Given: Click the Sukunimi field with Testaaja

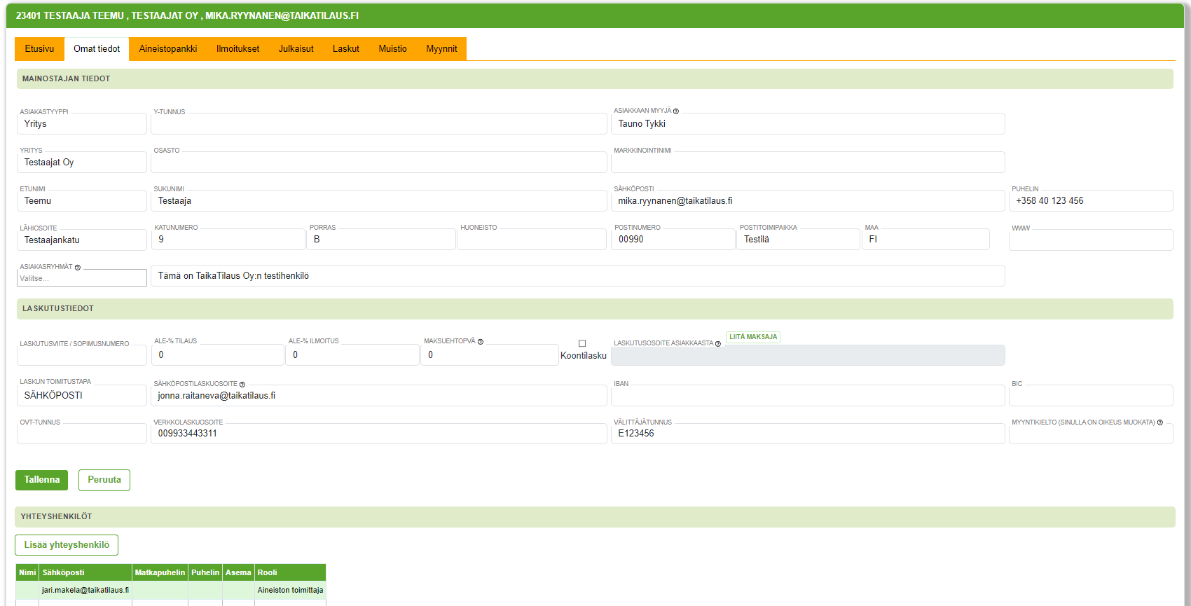Looking at the screenshot, I should [x=379, y=201].
